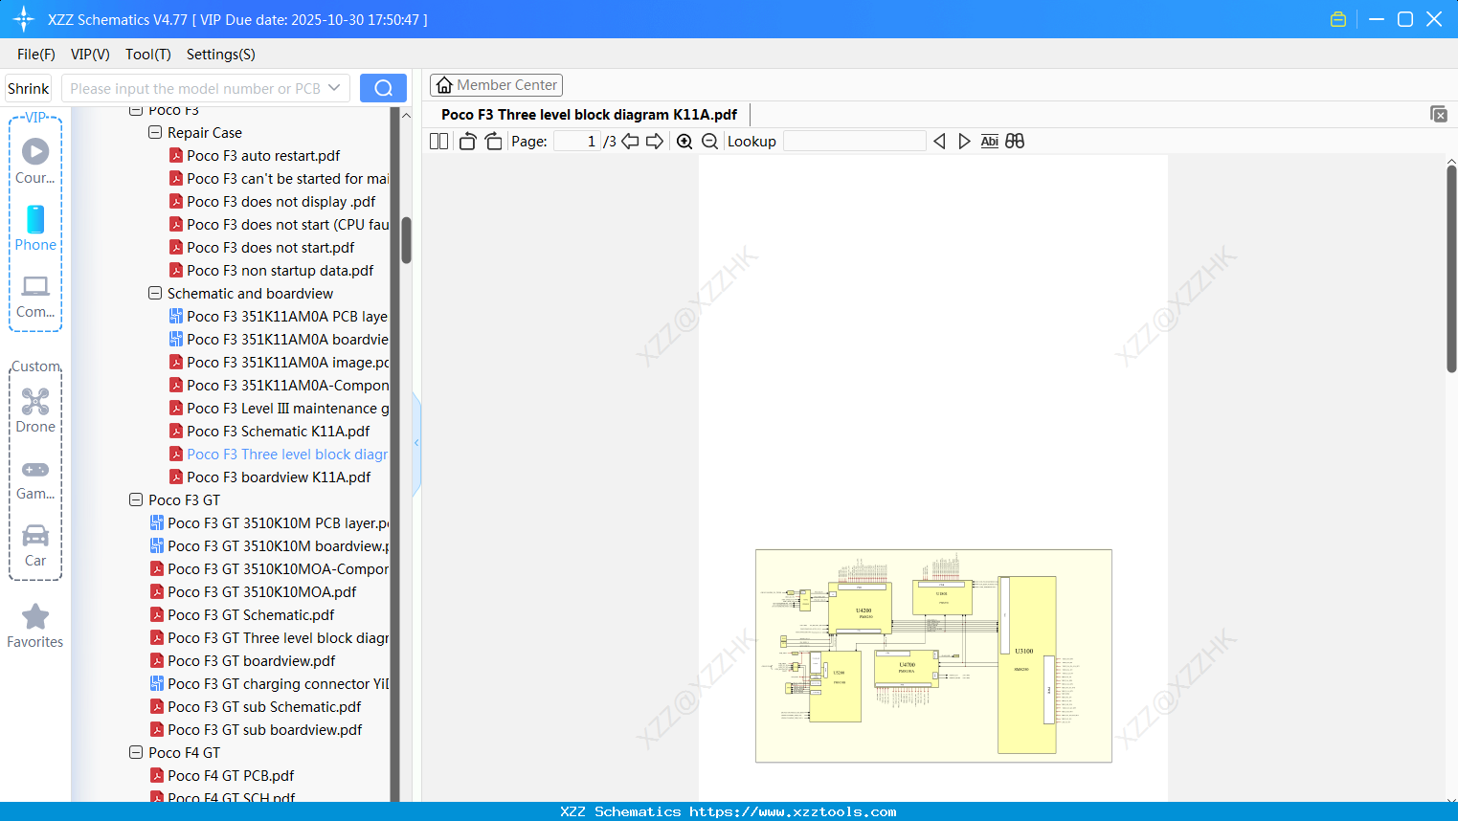Collapse the Repair Case folder

(154, 132)
